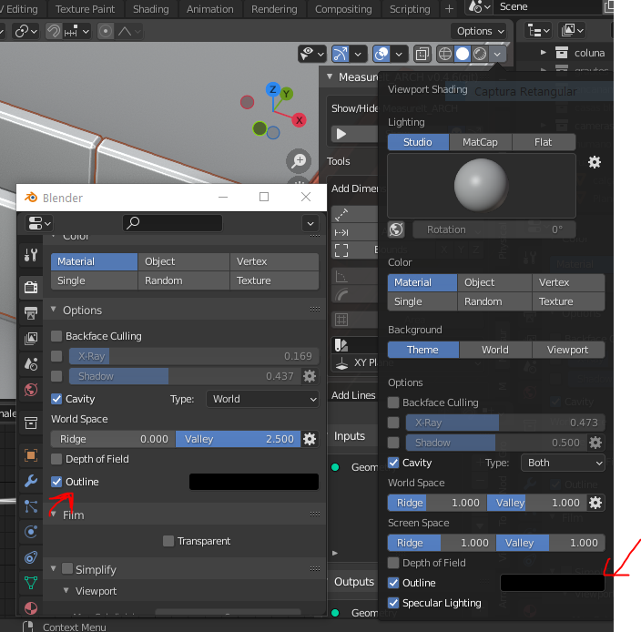Open the Particles properties icon
The image size is (641, 632).
click(x=31, y=506)
